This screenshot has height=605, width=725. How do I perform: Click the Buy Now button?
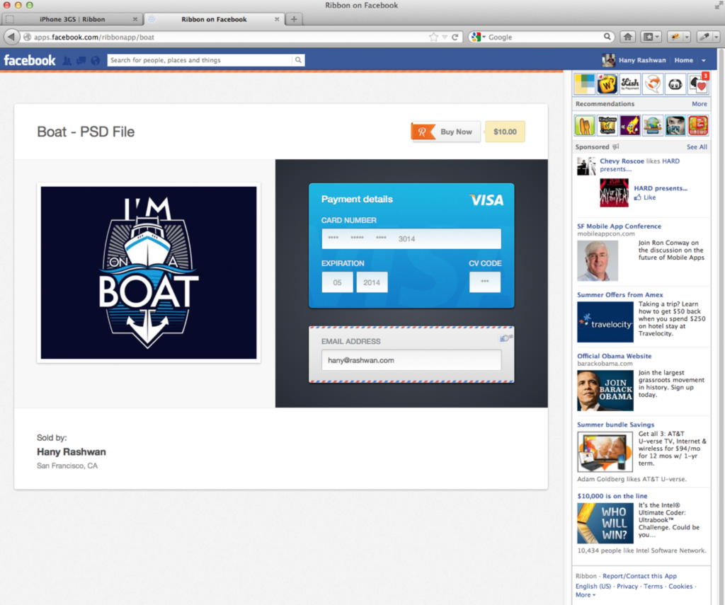(446, 132)
